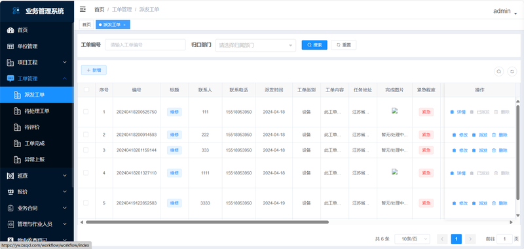Viewport: 524px width, 249px height.
Task: Click 工单管理 in the breadcrumb
Action: [x=122, y=10]
